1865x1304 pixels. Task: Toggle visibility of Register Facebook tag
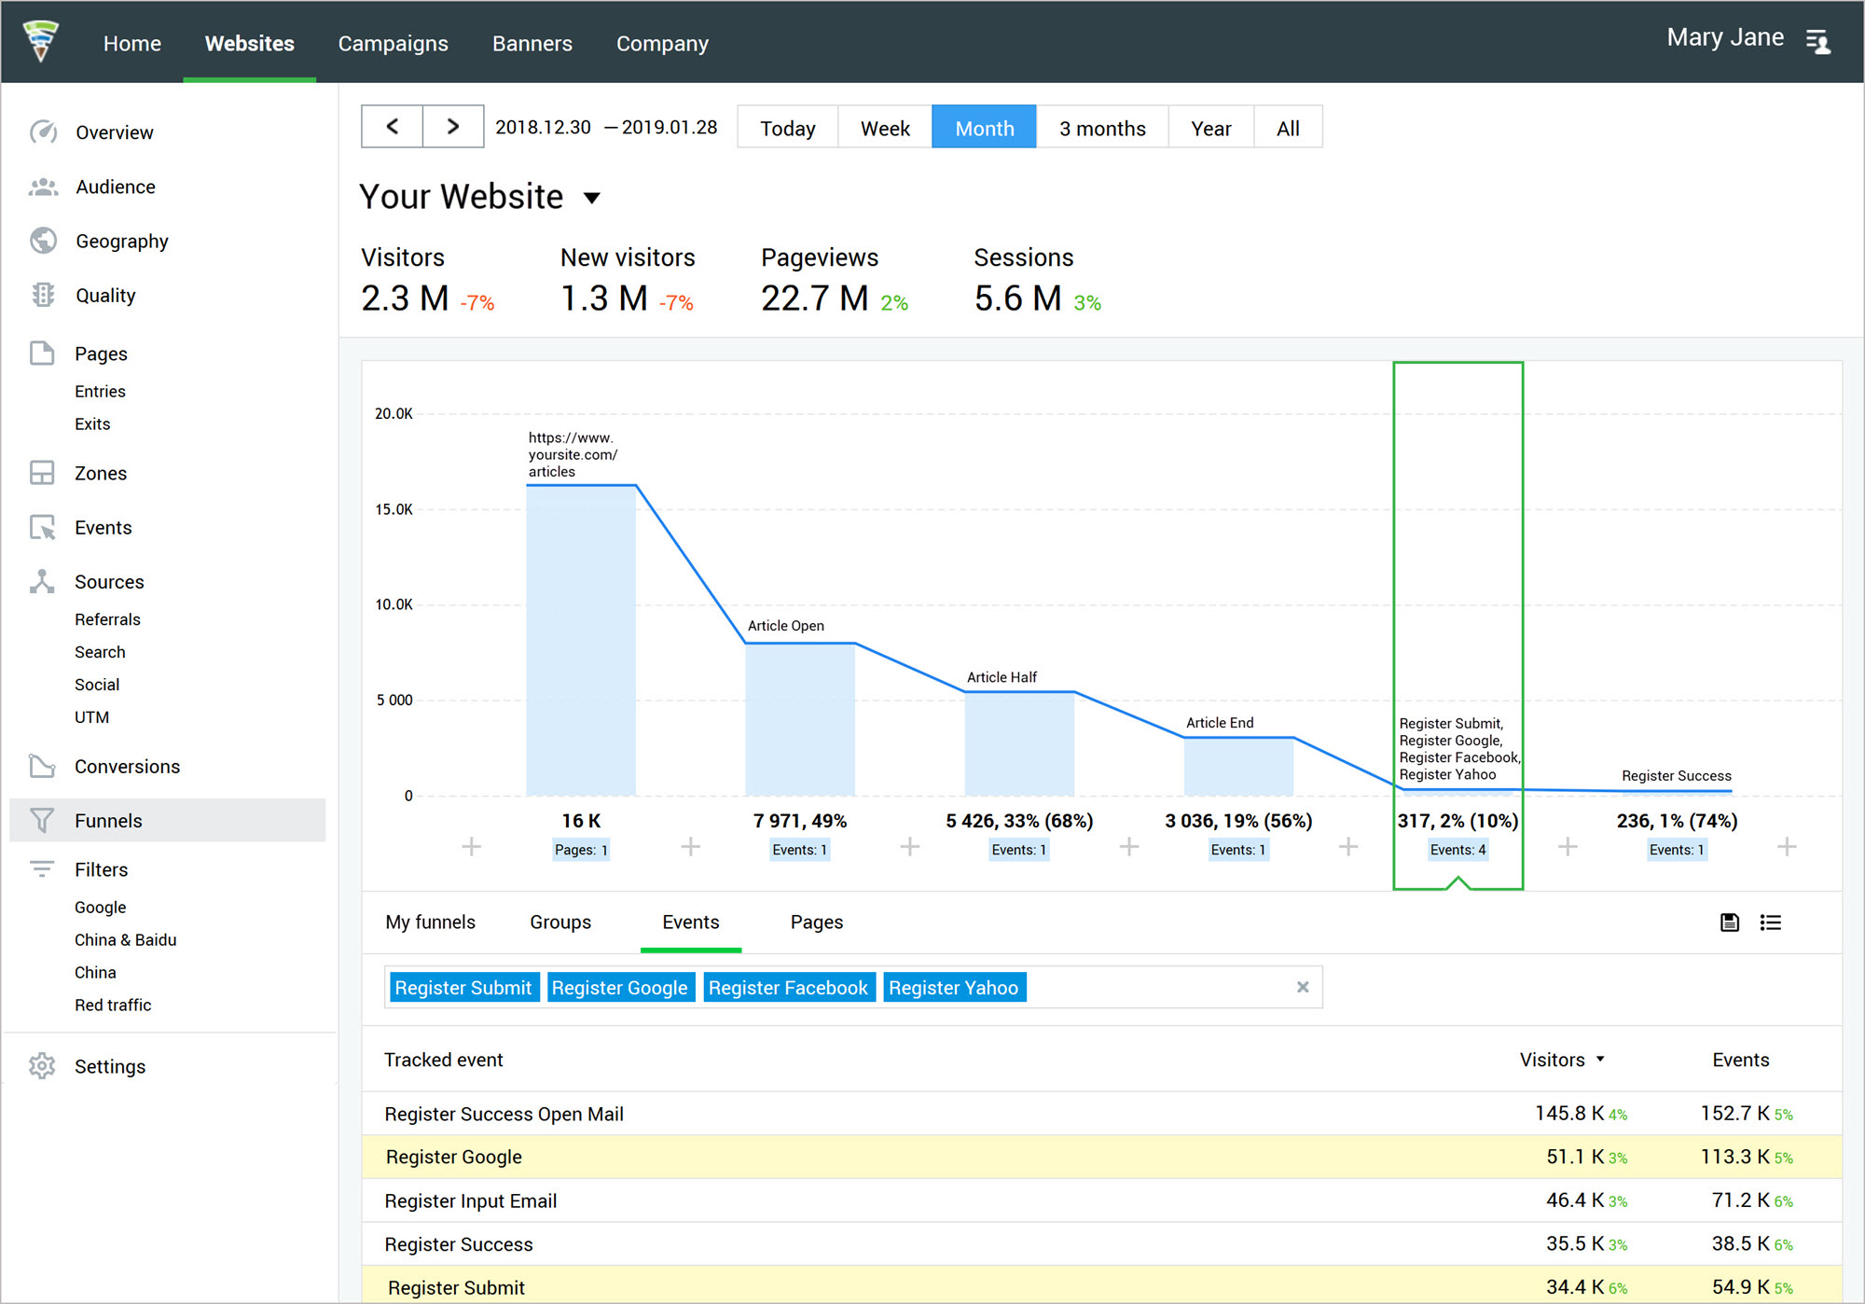[788, 990]
